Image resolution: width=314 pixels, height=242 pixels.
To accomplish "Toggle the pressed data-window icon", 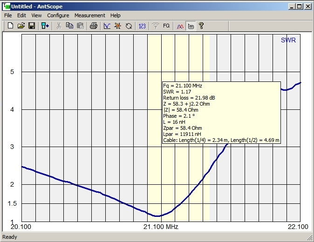I will tap(191, 26).
